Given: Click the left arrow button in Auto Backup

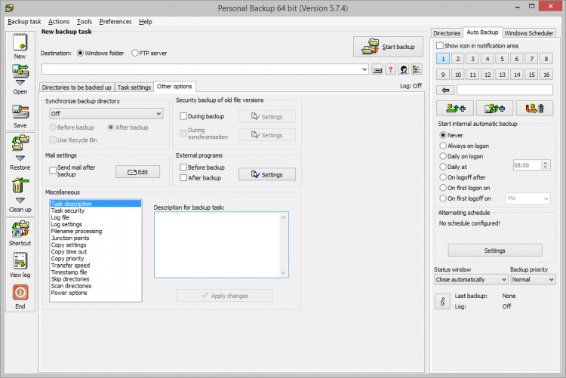Looking at the screenshot, I should (x=445, y=90).
